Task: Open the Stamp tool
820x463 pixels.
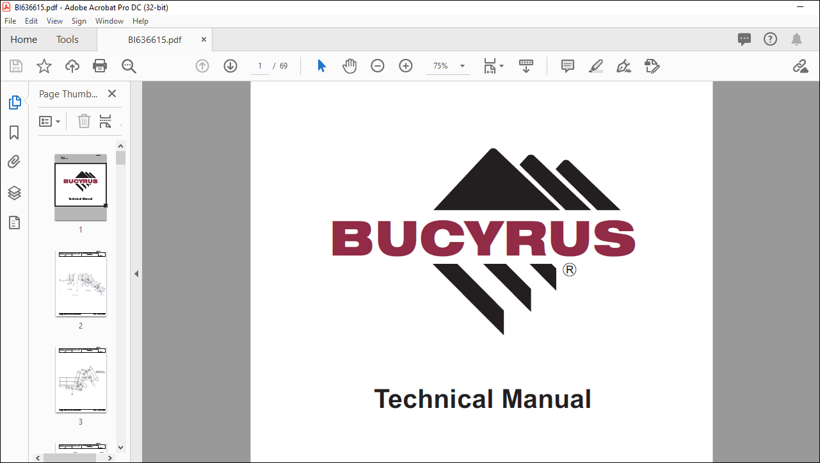Action: point(652,66)
